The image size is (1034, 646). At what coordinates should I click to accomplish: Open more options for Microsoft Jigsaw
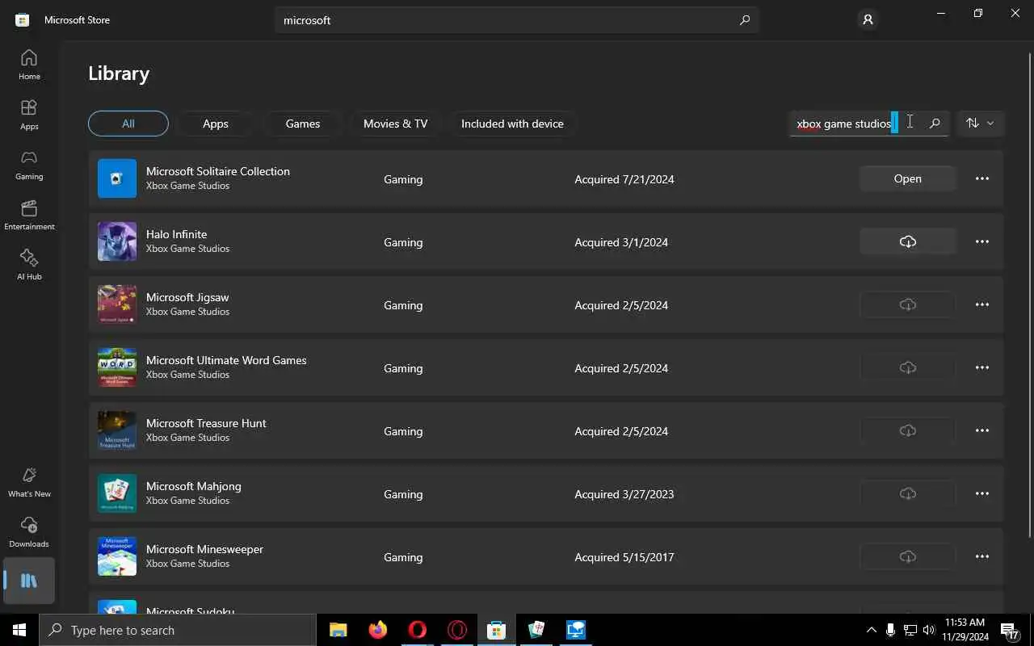point(982,304)
